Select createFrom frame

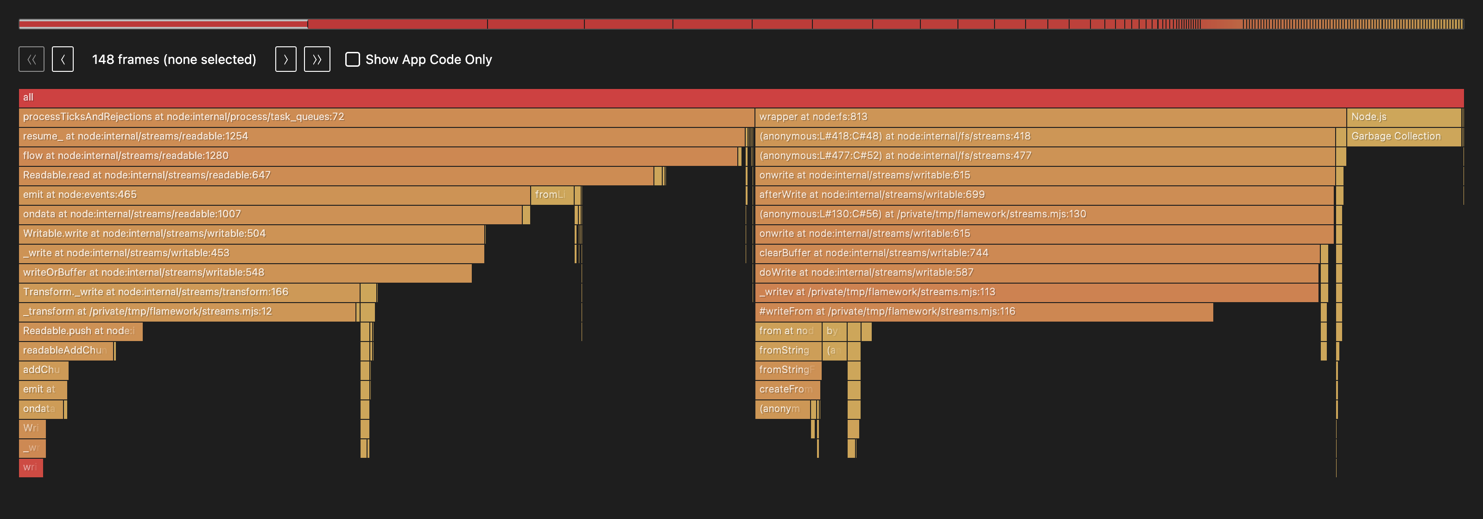tap(787, 390)
